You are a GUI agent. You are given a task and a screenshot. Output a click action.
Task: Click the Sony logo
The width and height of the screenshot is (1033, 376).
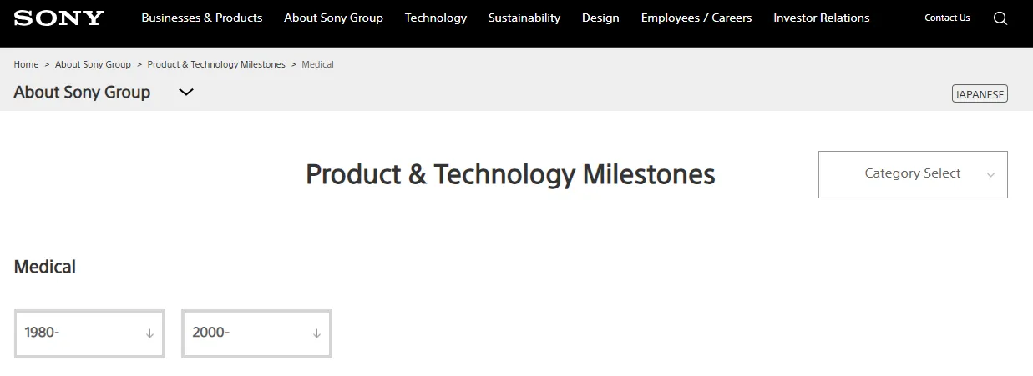coord(59,18)
